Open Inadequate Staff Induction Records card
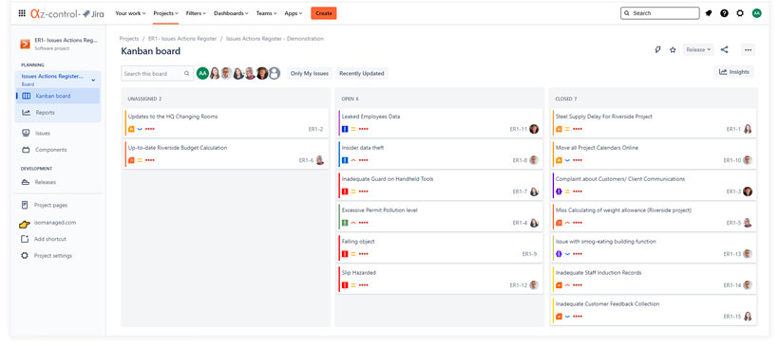The image size is (779, 346). pos(654,279)
